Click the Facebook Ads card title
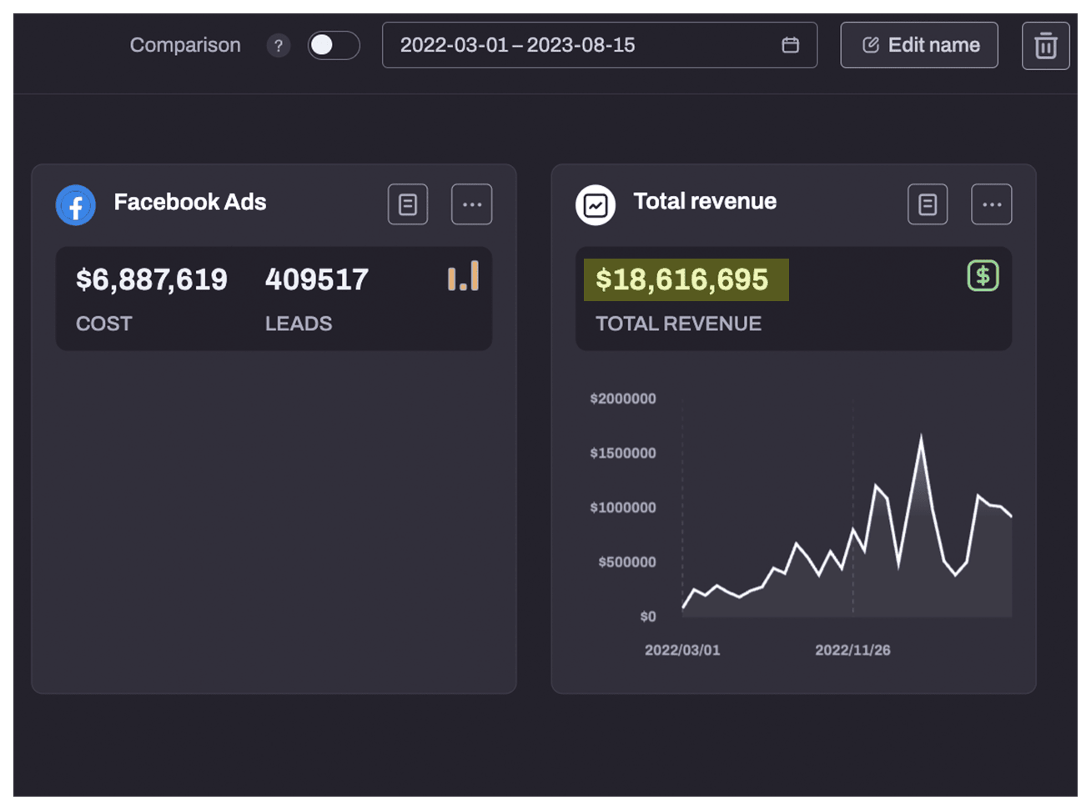This screenshot has height=810, width=1091. [190, 202]
